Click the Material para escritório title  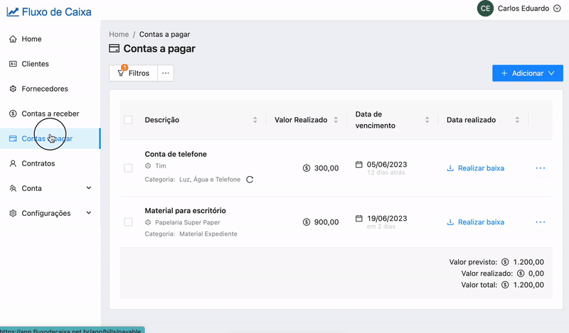pyautogui.click(x=185, y=211)
